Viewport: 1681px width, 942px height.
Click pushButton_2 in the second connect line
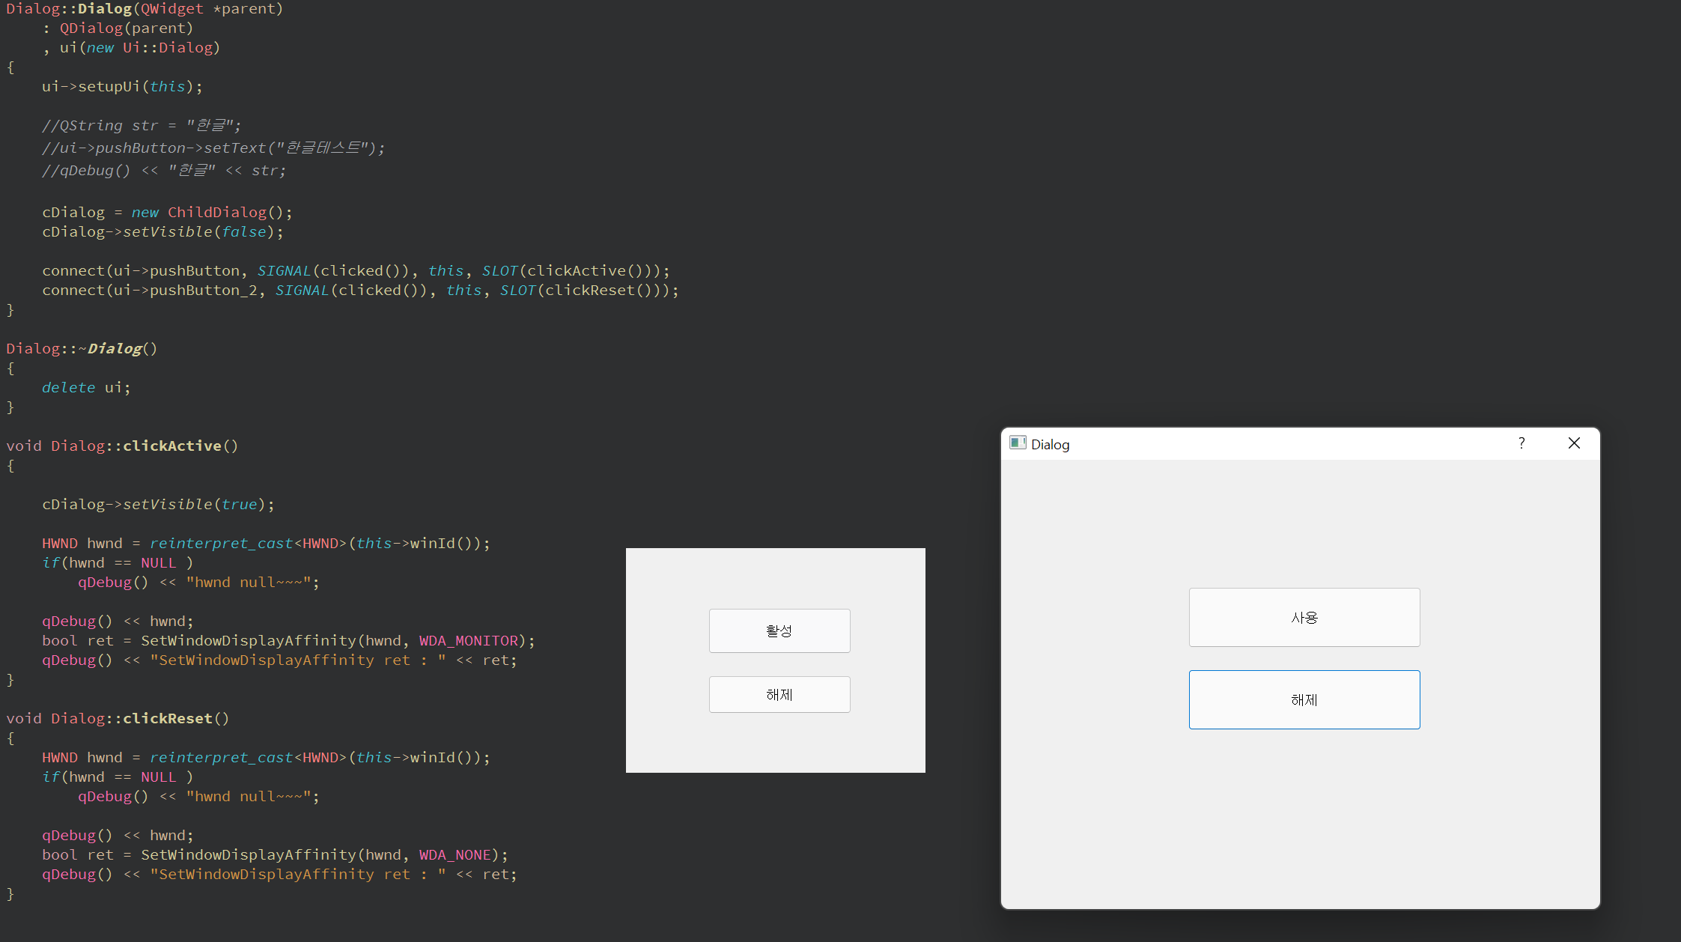[203, 290]
